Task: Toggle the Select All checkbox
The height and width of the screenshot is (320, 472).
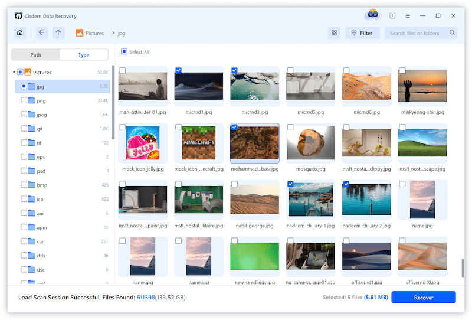Action: point(124,51)
